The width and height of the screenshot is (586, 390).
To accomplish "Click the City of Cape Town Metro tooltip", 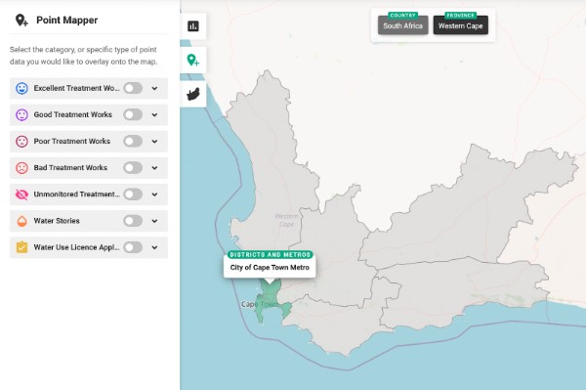I will pyautogui.click(x=270, y=268).
